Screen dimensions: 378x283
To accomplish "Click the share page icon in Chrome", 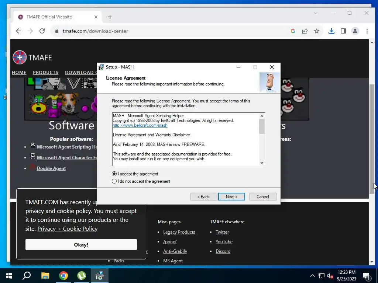I will [x=305, y=31].
